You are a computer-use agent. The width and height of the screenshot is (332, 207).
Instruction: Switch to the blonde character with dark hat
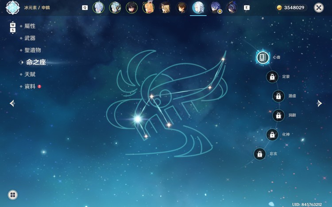[165, 8]
